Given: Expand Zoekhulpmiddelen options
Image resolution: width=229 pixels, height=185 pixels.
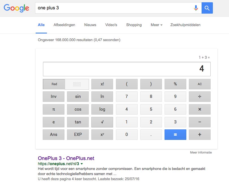Looking at the screenshot, I should tap(185, 25).
